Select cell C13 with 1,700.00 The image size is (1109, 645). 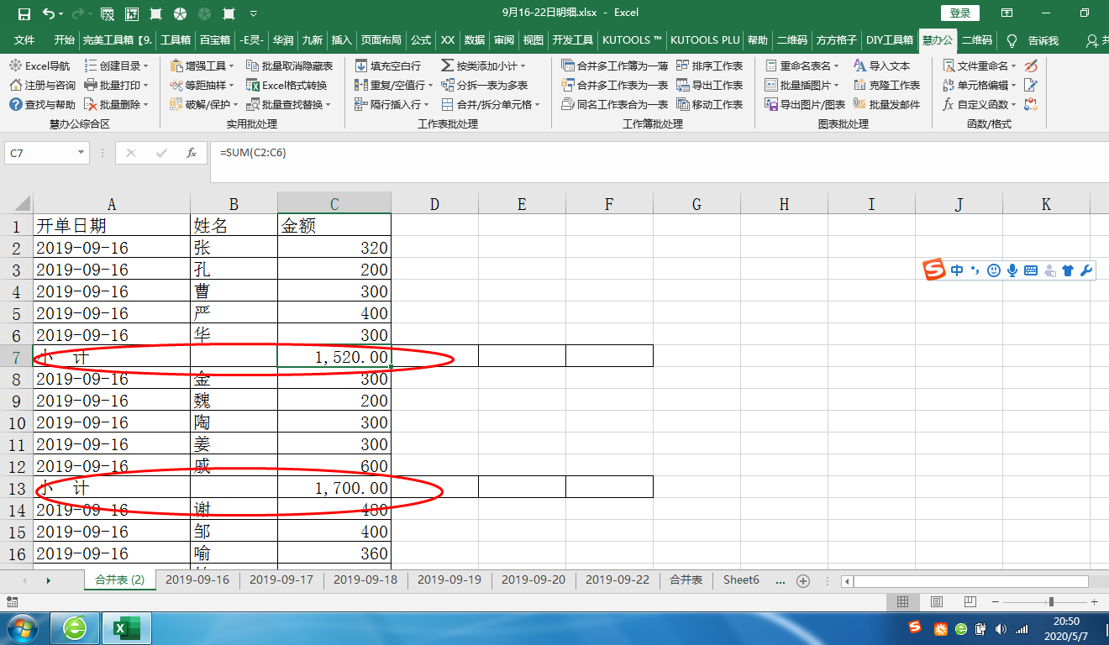[x=334, y=488]
